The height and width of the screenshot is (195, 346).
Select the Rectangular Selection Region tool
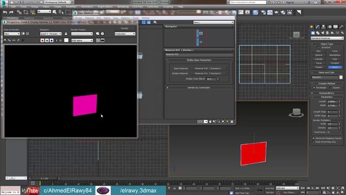point(68,12)
